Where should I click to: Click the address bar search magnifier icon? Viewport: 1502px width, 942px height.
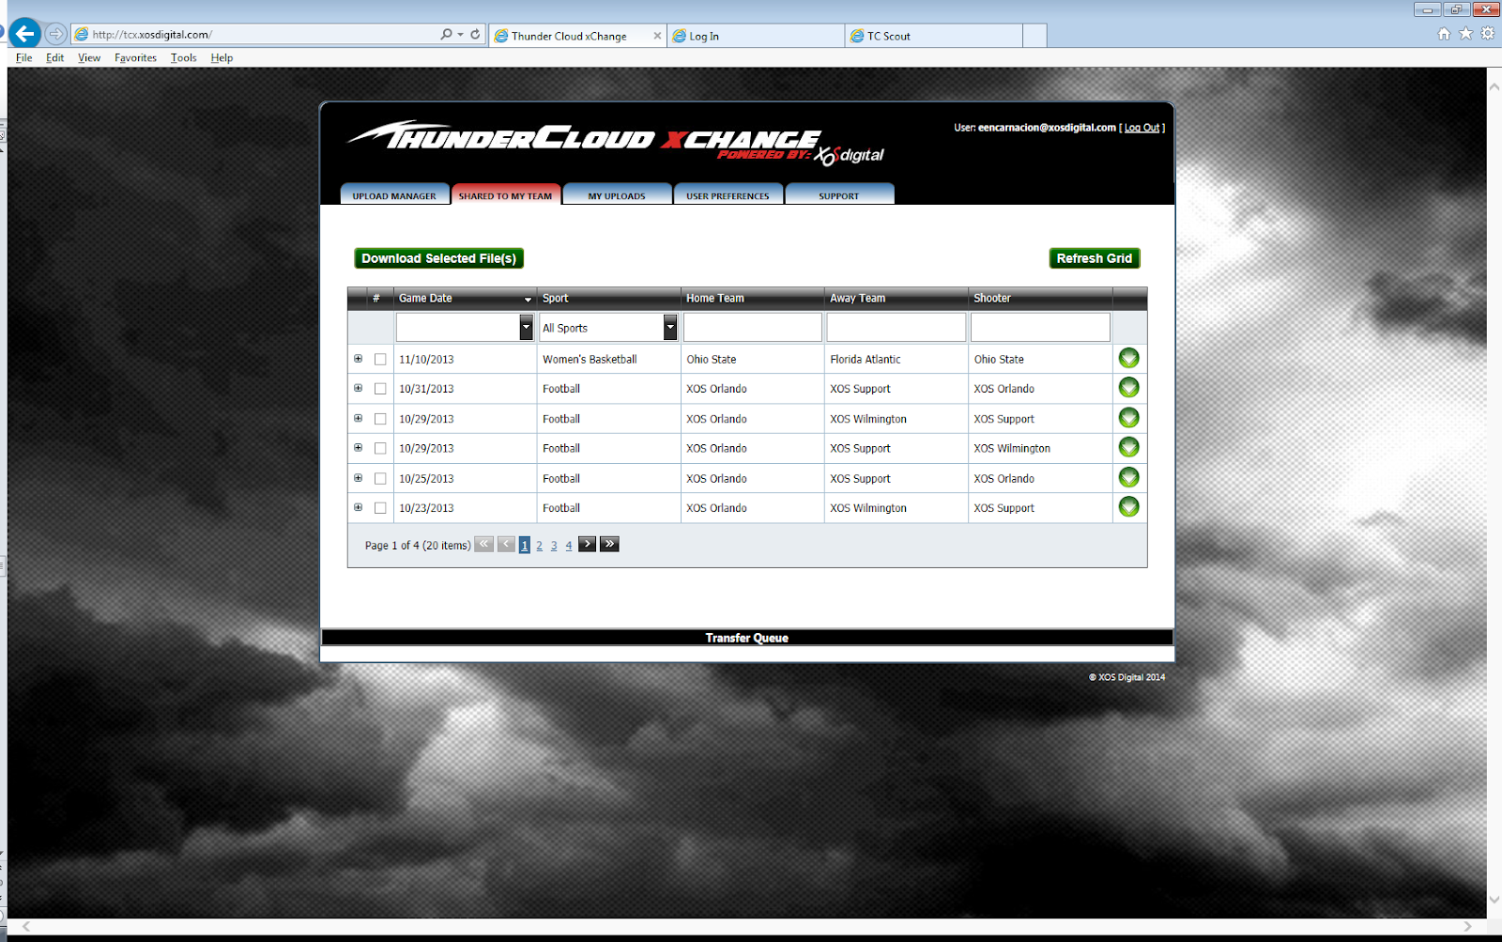pos(446,34)
